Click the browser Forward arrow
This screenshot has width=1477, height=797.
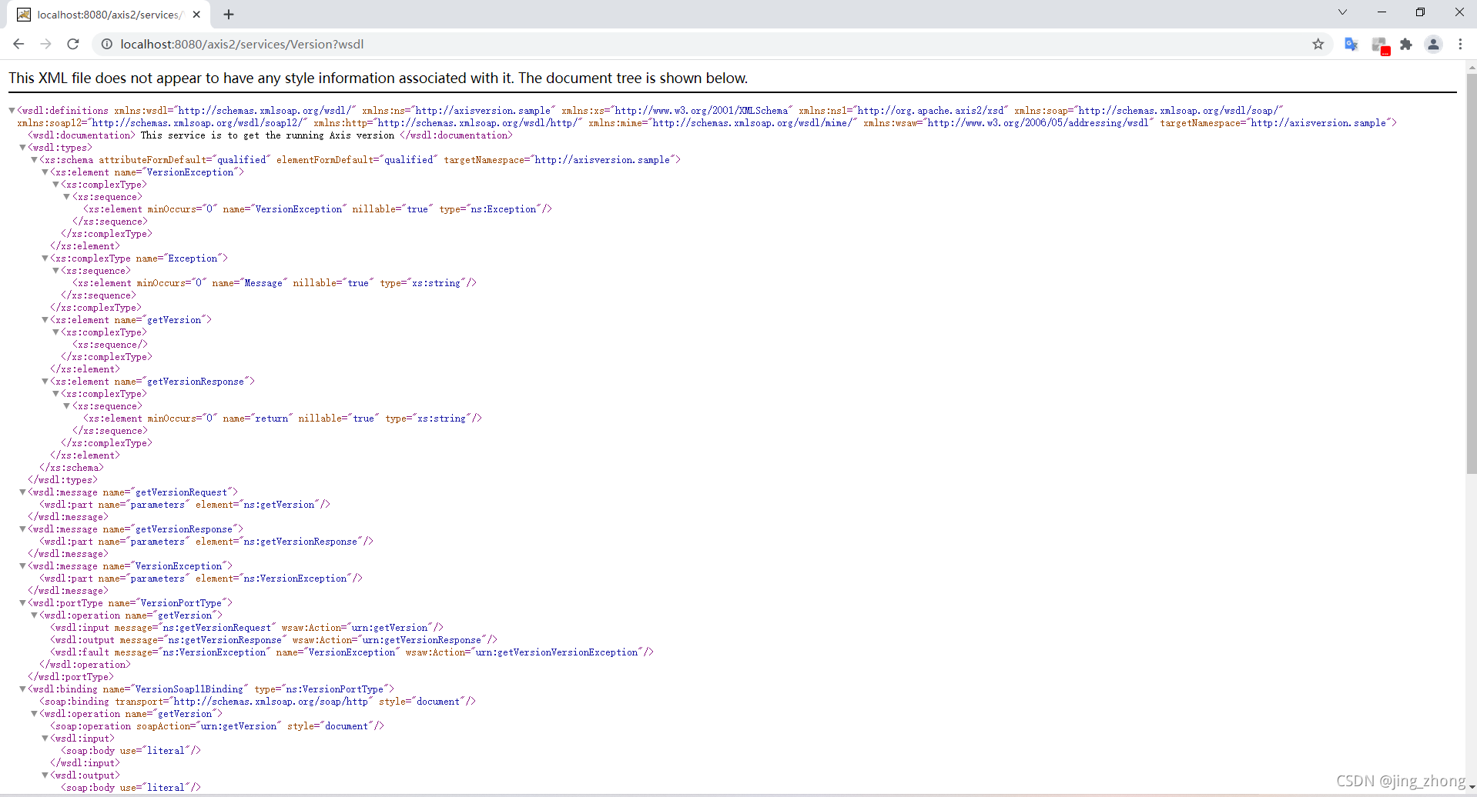pos(45,44)
